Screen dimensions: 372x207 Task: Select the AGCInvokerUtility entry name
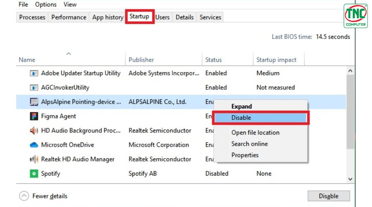65,88
